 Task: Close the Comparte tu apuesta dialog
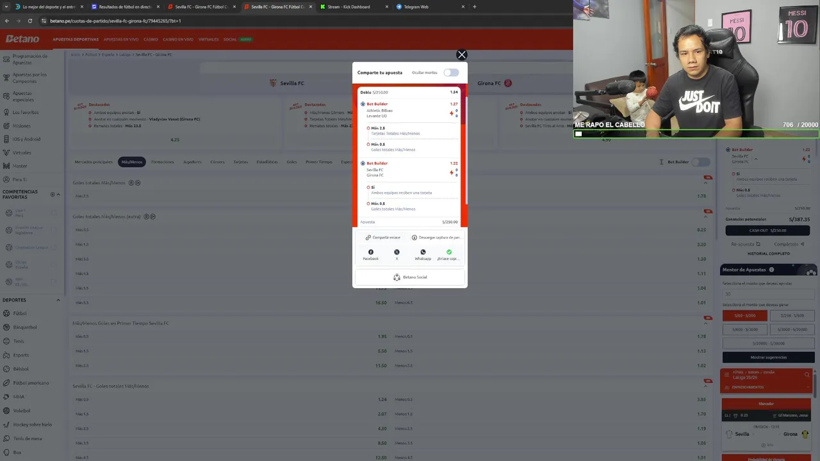coord(461,55)
